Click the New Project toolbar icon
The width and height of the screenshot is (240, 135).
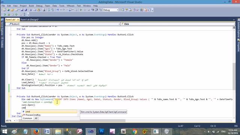pyautogui.click(x=4, y=10)
